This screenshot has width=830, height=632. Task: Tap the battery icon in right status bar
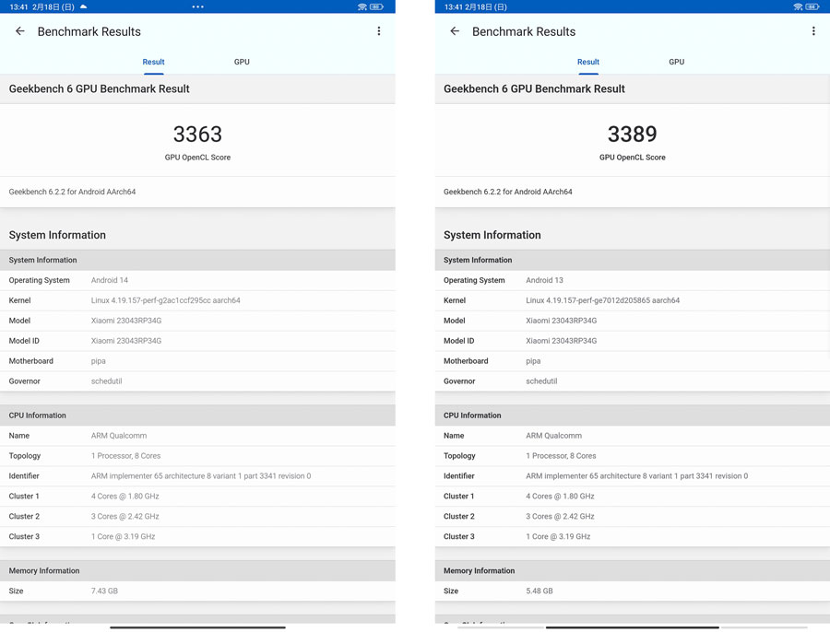pyautogui.click(x=812, y=6)
